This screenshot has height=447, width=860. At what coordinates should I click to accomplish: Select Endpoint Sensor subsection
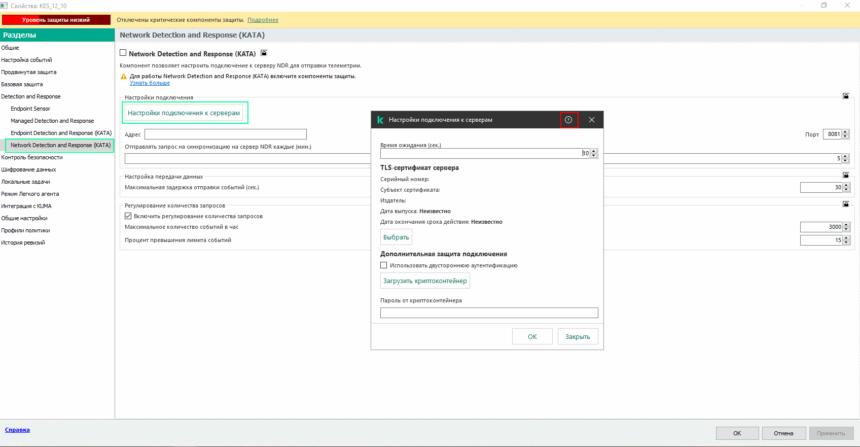[x=30, y=109]
